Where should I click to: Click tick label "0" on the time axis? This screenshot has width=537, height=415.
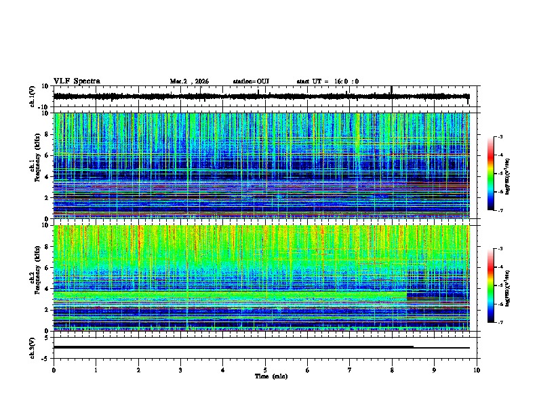(54, 370)
